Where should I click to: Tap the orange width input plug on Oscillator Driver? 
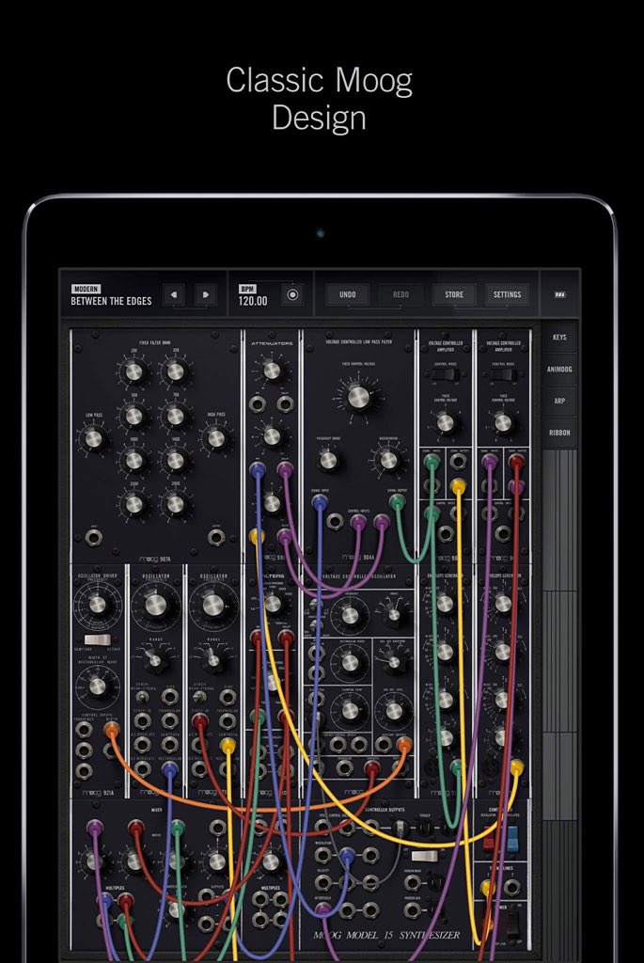[x=112, y=730]
